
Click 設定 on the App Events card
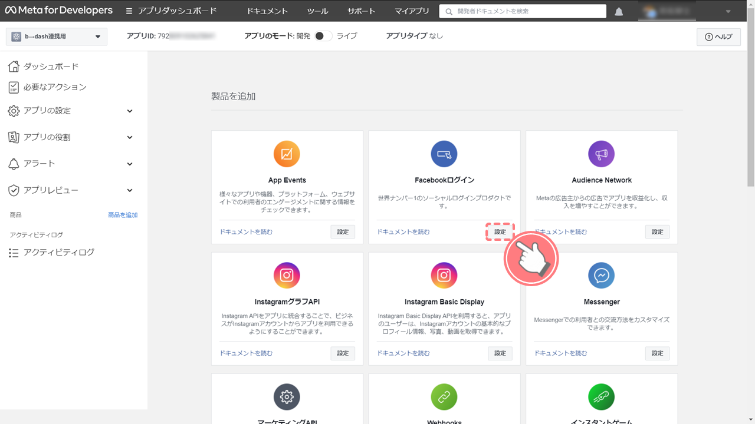(343, 232)
